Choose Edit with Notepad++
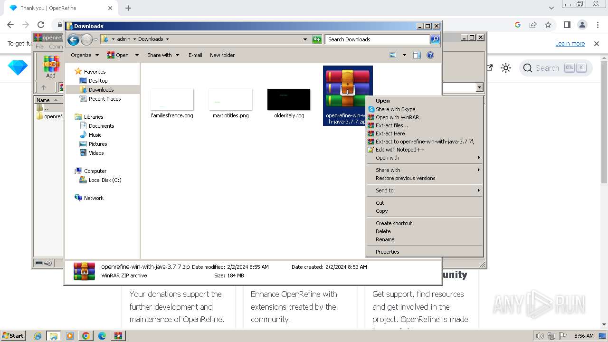608x342 pixels. coord(425,150)
